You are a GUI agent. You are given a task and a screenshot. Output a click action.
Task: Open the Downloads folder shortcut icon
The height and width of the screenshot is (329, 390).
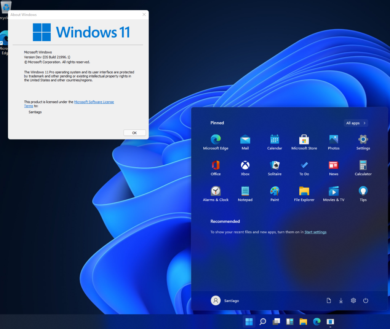click(x=341, y=300)
